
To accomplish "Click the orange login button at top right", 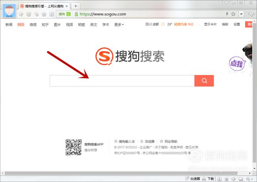I will pyautogui.click(x=249, y=24).
